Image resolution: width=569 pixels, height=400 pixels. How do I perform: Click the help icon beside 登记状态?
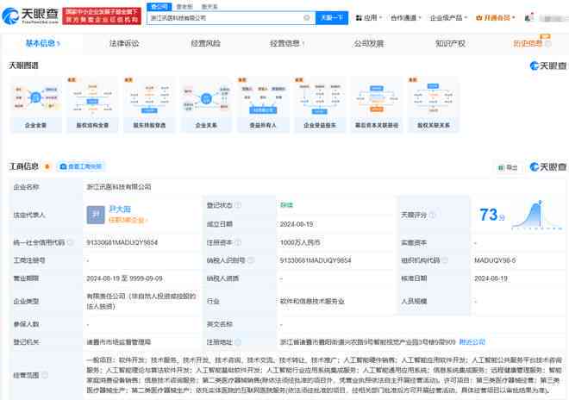238,205
